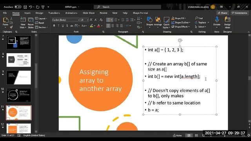Image resolution: width=251 pixels, height=141 pixels.
Task: Open Customize Quick Access Toolbar dropdown
Action: click(x=48, y=7)
